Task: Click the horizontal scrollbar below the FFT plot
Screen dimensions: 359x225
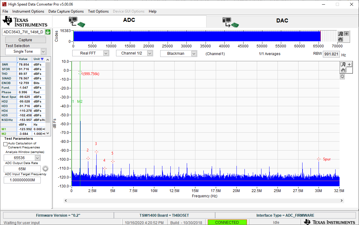Action: tap(204, 200)
